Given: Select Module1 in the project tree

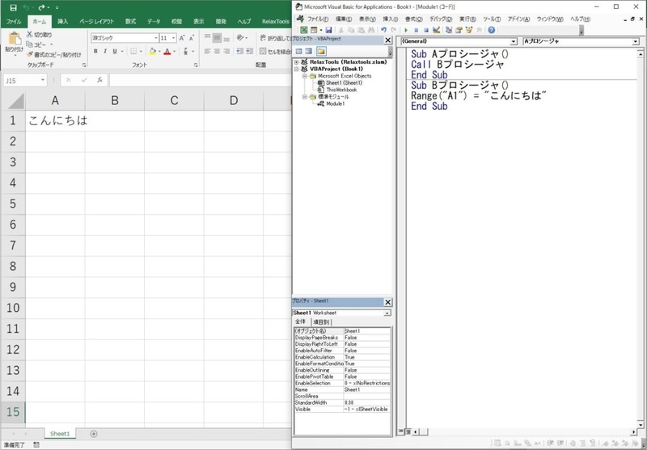Looking at the screenshot, I should click(335, 104).
